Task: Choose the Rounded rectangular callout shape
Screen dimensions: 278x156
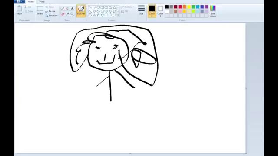Action: [x=106, y=15]
